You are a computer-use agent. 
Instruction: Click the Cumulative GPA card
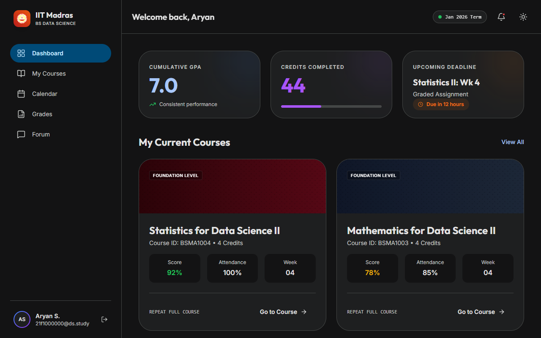click(199, 84)
